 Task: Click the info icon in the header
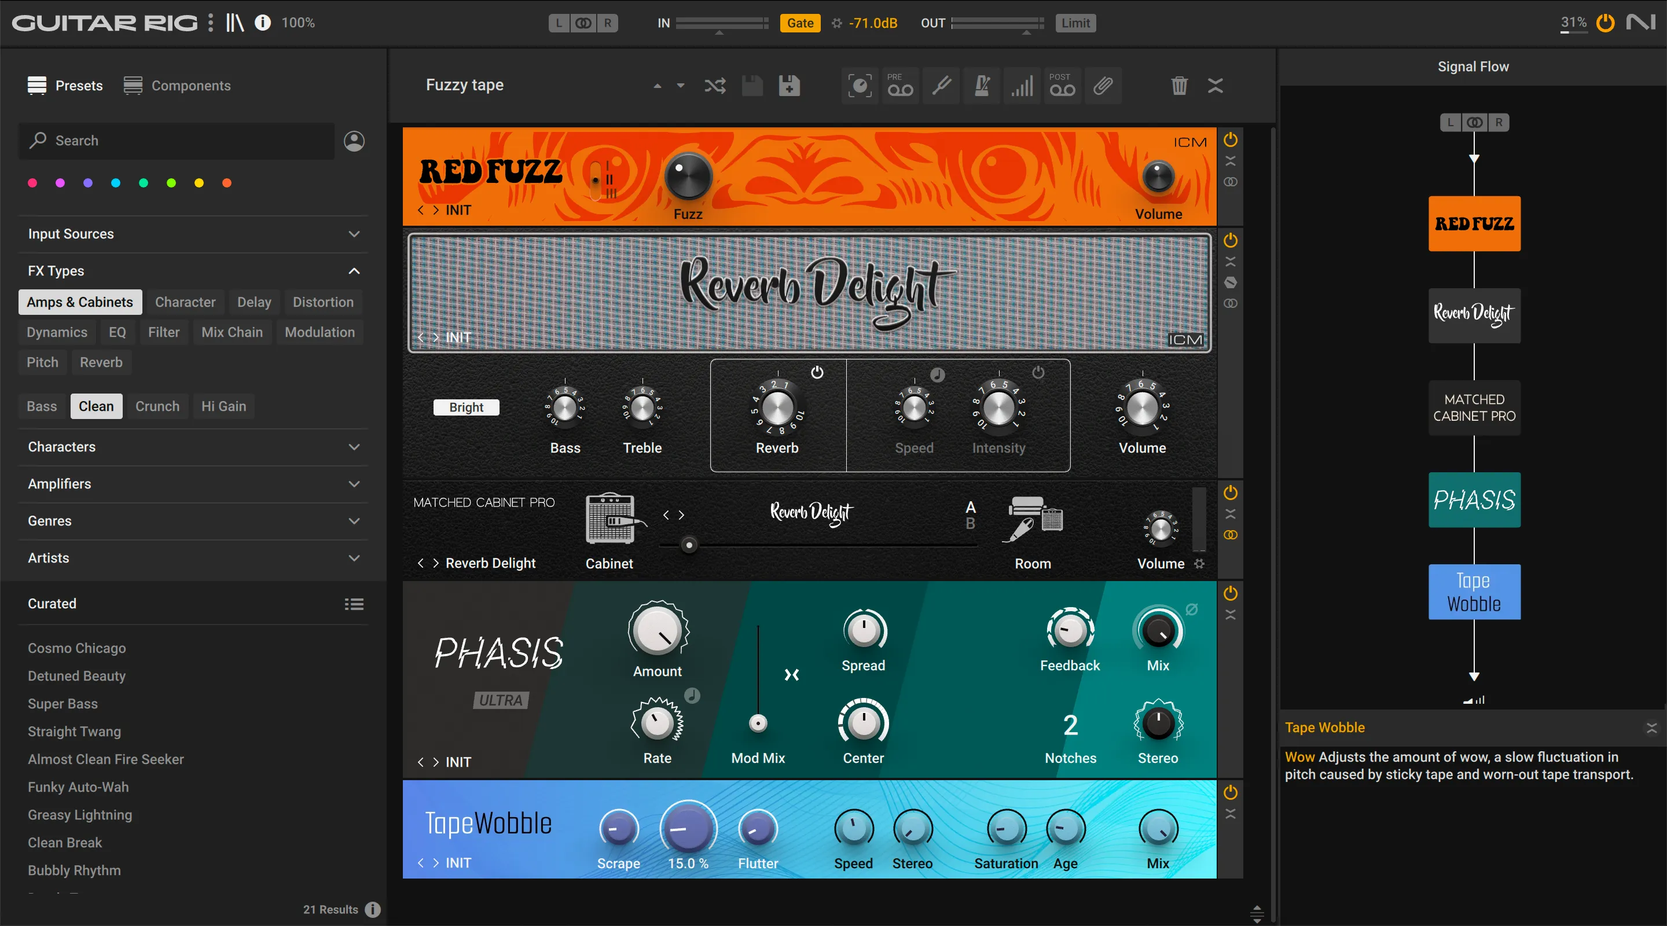[x=262, y=23]
